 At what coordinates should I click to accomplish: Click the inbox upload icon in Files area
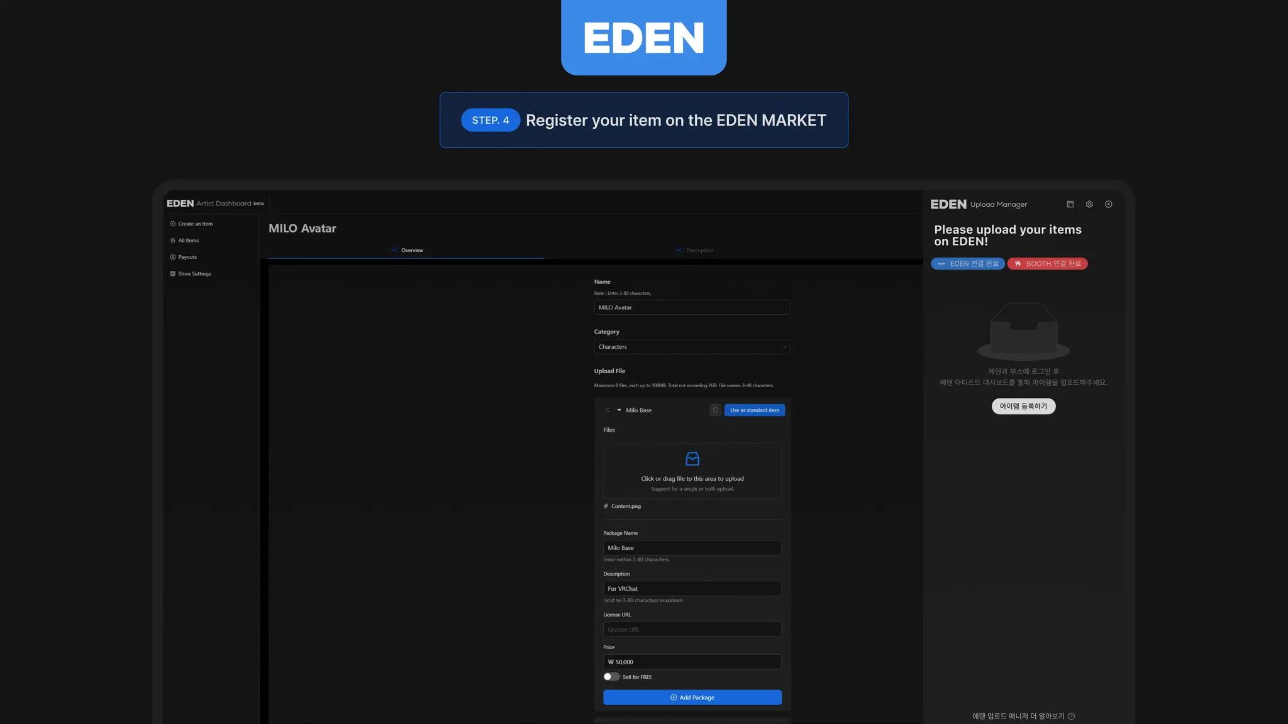pyautogui.click(x=692, y=459)
